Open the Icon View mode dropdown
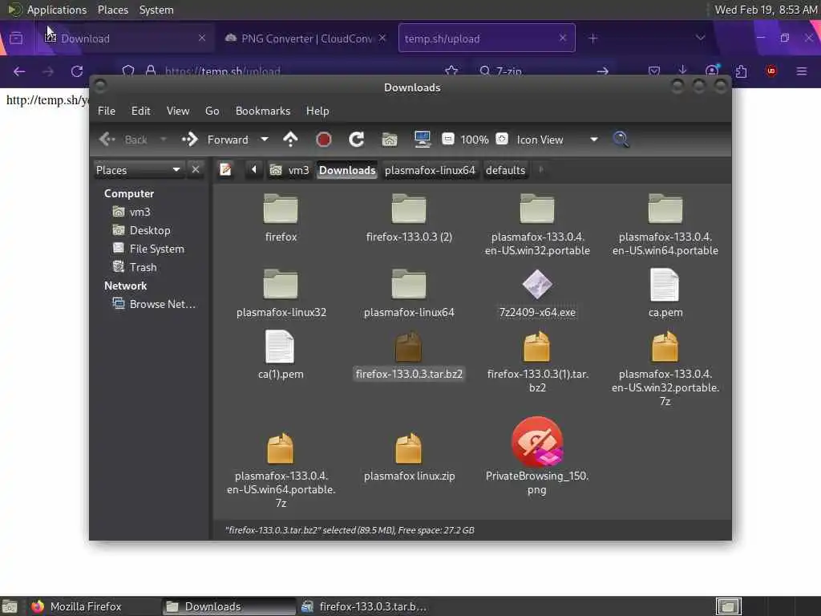821x616 pixels. click(557, 140)
